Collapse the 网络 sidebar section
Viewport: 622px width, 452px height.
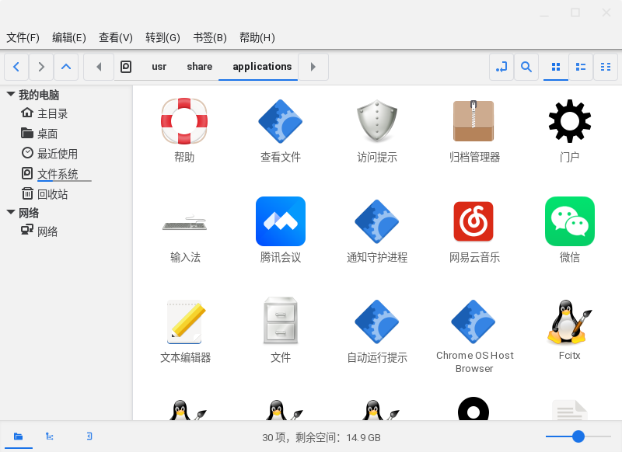pos(11,212)
